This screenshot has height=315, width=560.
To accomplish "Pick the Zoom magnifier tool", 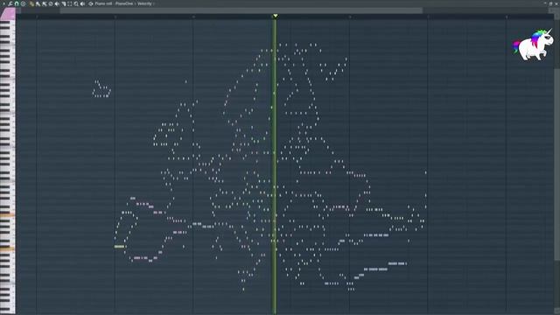I will tap(76, 3).
